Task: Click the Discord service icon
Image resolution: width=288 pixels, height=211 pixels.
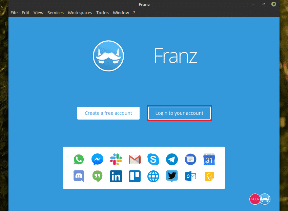Action: pos(79,176)
